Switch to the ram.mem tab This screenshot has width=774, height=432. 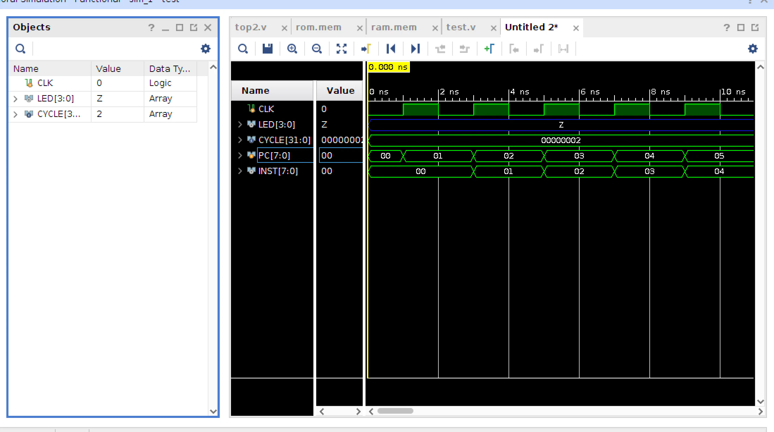click(x=394, y=27)
